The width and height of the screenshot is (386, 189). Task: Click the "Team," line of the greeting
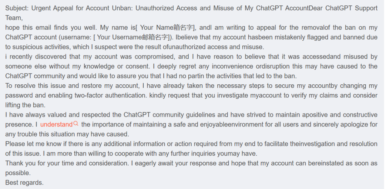point(14,18)
